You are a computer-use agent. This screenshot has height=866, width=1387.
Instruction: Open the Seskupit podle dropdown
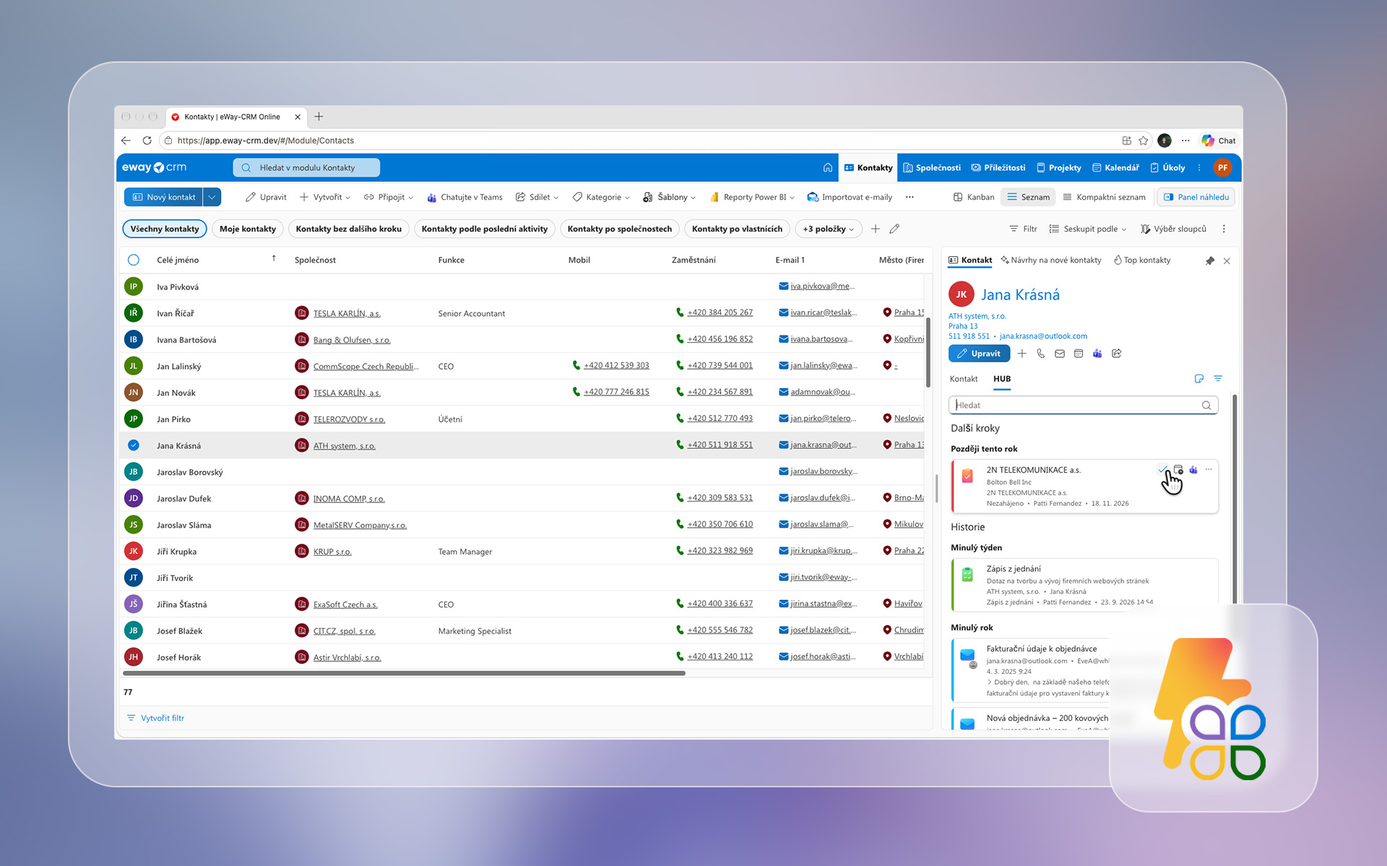(x=1088, y=229)
